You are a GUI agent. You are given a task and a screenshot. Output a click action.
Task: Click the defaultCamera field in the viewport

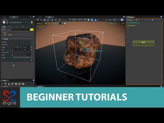tap(115, 24)
